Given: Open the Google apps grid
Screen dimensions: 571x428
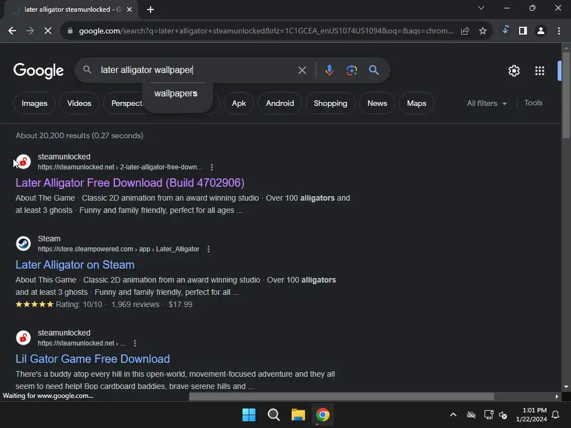Looking at the screenshot, I should point(540,71).
